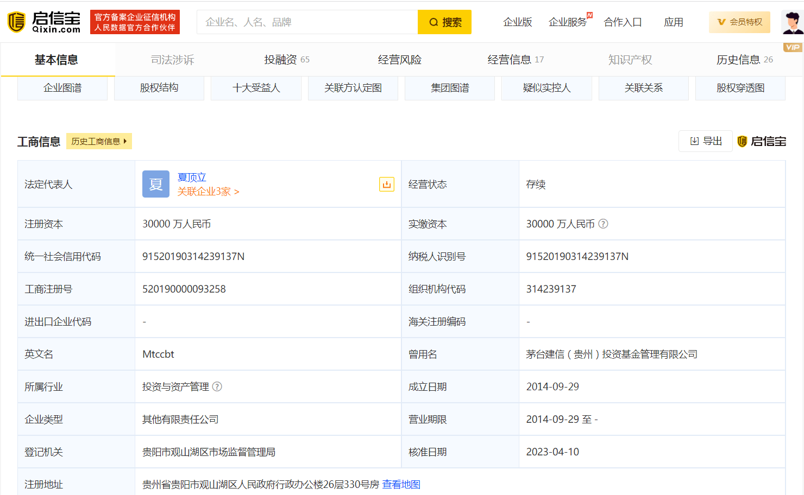Screen dimensions: 804x495
Task: Select organization code 314239137
Action: (x=551, y=289)
